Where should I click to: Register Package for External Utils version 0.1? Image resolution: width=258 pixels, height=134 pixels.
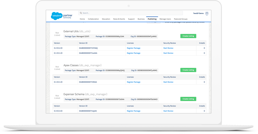click(x=134, y=53)
